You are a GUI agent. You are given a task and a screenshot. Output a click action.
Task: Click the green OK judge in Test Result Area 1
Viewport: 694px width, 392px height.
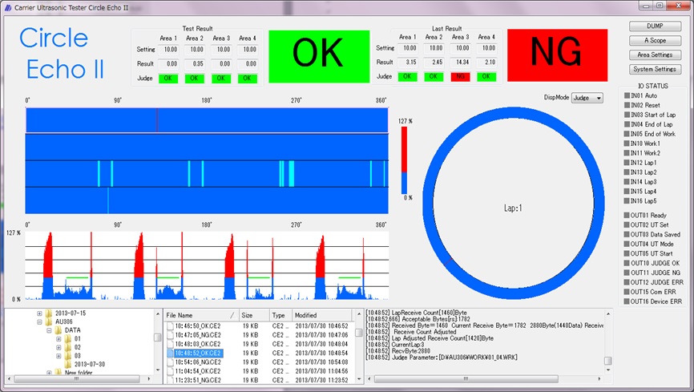click(x=168, y=79)
